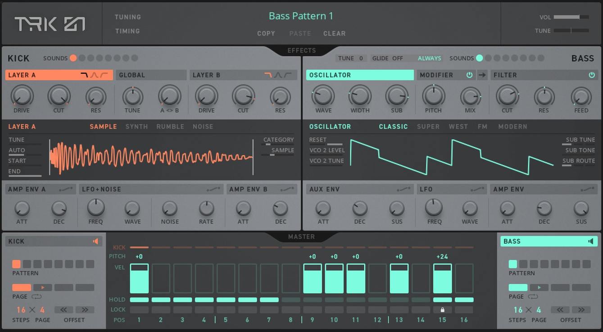The width and height of the screenshot is (603, 332).
Task: Enable hold on step 8
Action: [x=291, y=300]
